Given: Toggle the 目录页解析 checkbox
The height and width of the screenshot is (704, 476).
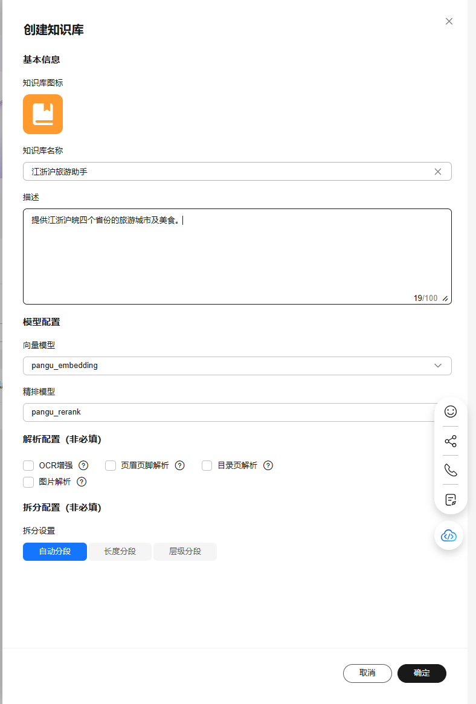Looking at the screenshot, I should [207, 465].
